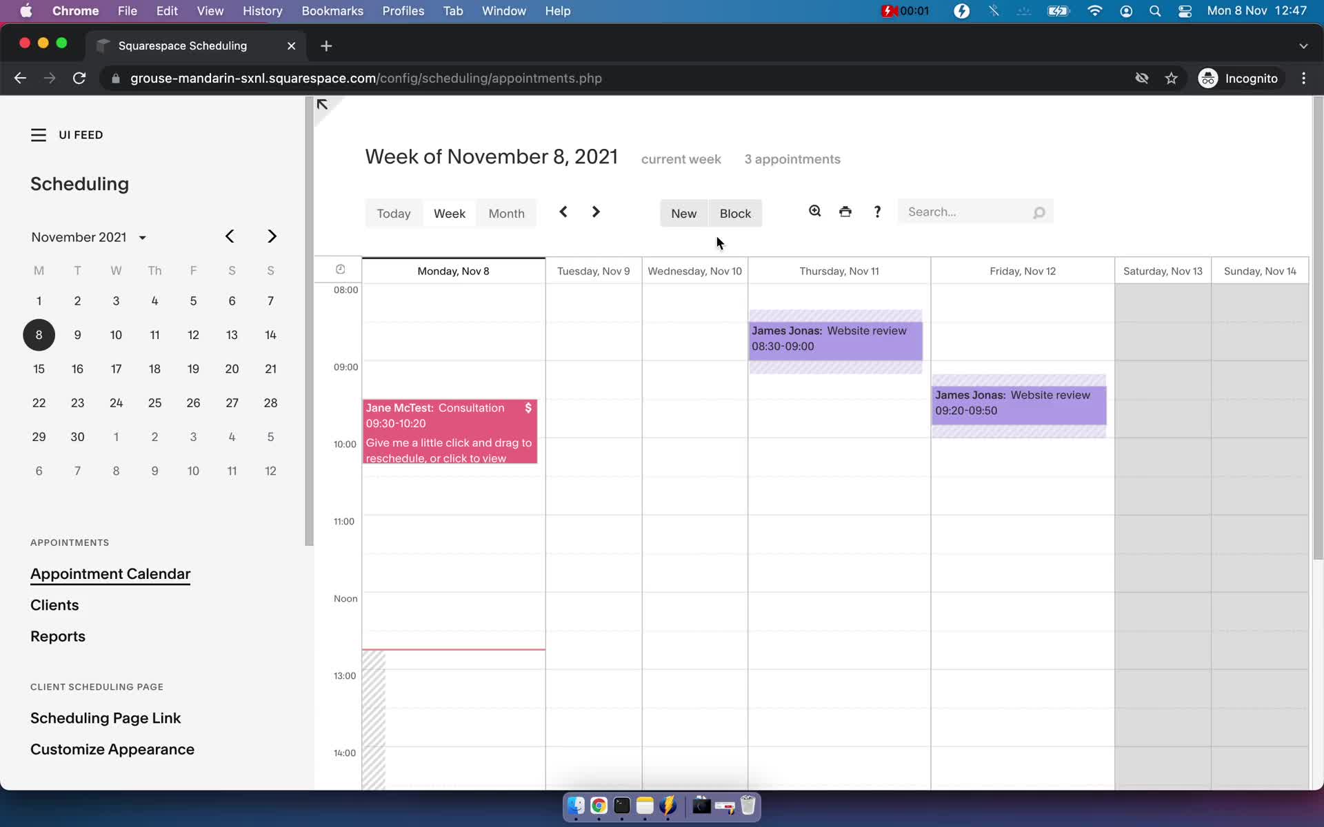Click Block to add a time block
Screen dimensions: 1324x827
(735, 212)
